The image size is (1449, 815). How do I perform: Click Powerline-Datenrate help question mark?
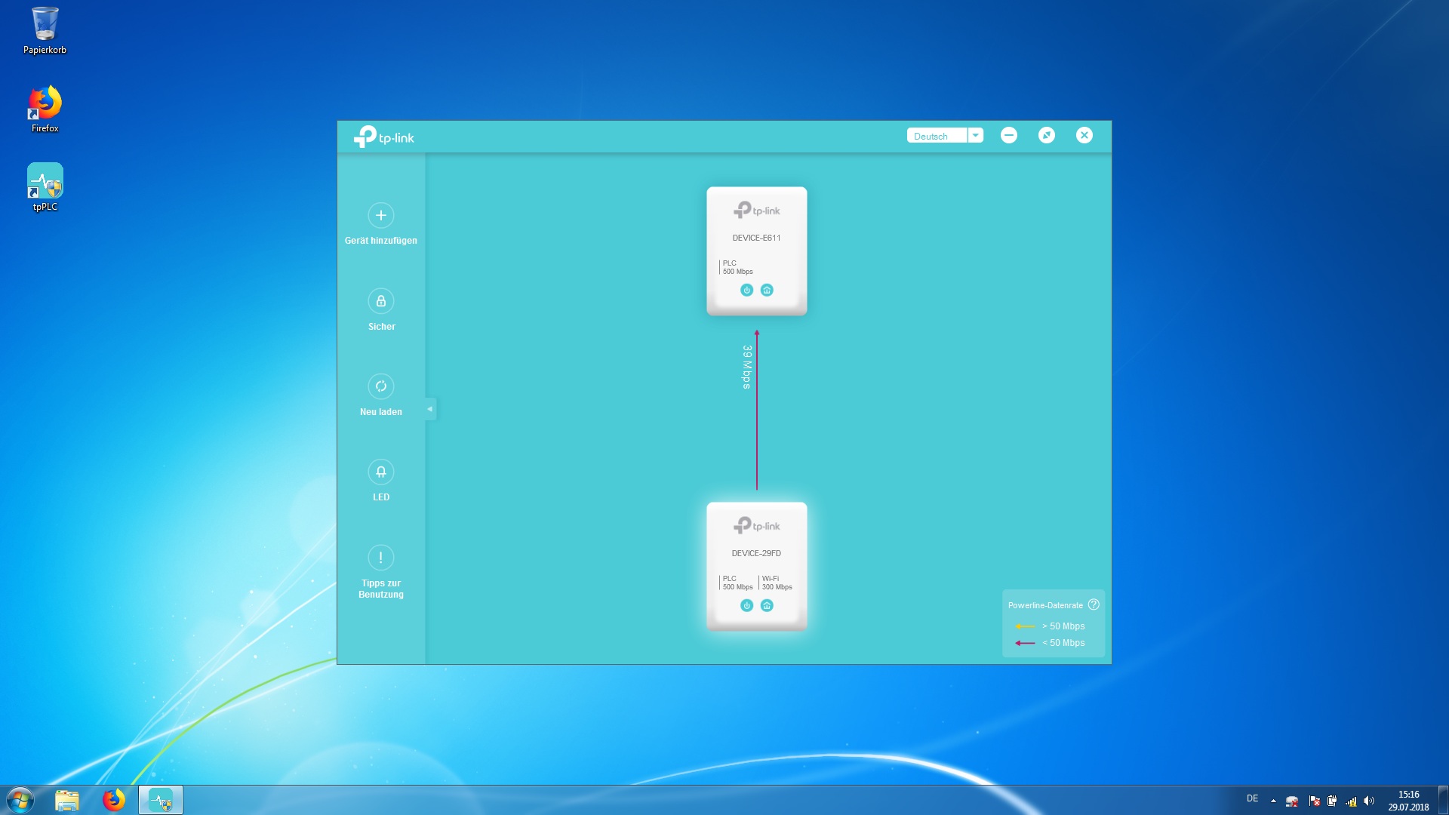pos(1094,605)
